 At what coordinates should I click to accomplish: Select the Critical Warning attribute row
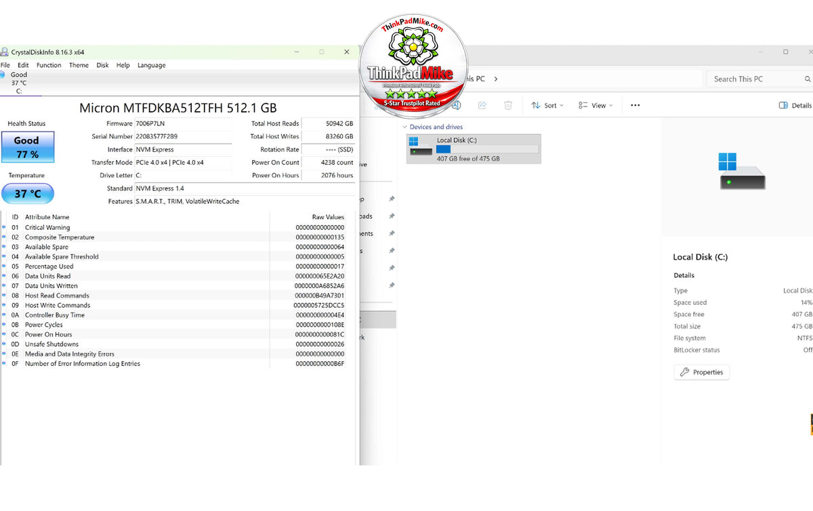(178, 227)
